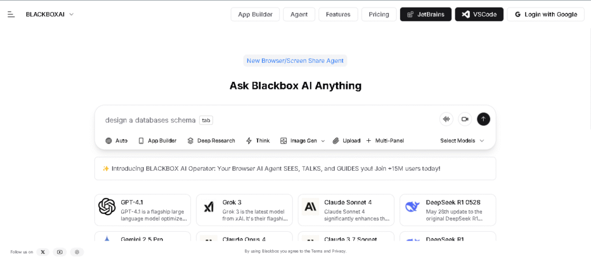Enable Think mode

(x=257, y=141)
